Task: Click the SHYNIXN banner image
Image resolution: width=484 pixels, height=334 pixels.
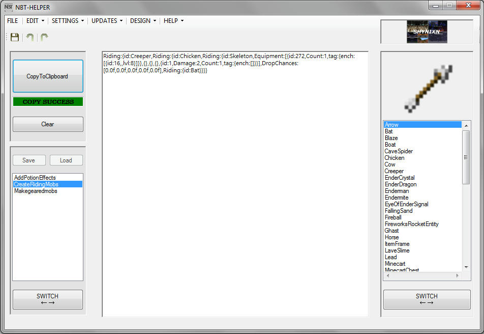Action: pyautogui.click(x=427, y=31)
